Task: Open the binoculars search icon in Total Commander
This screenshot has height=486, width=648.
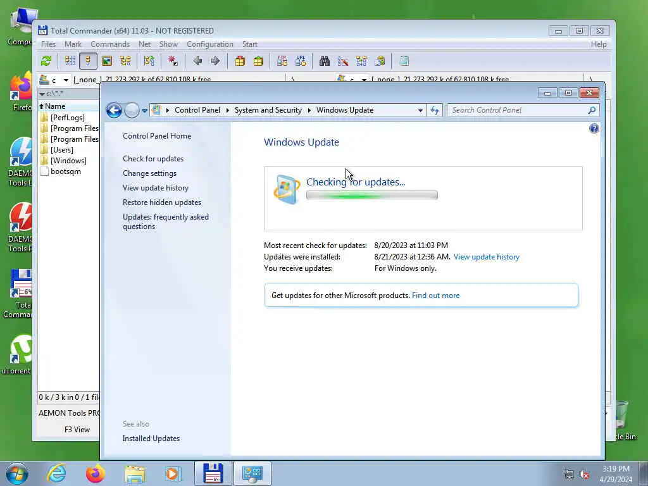Action: coord(325,61)
